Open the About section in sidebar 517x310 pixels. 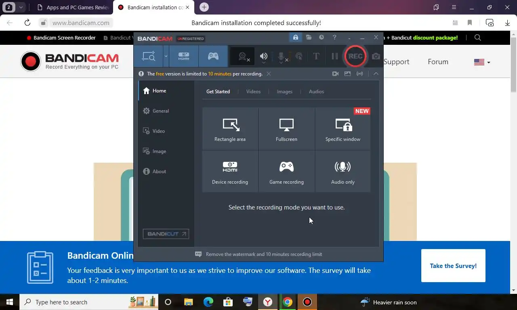tap(166, 172)
